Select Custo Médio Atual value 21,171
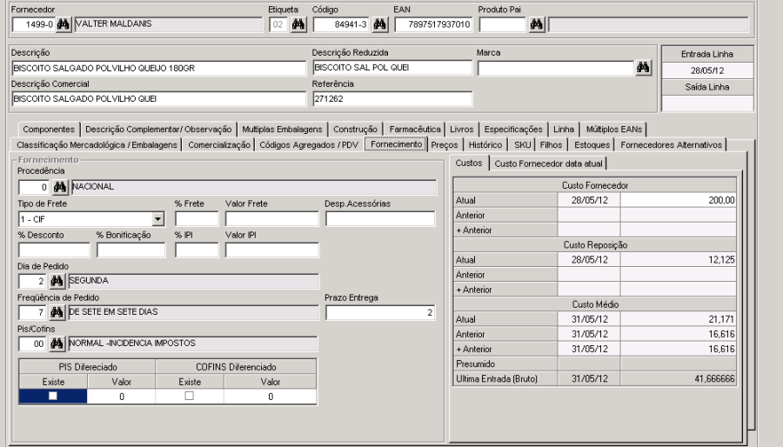This screenshot has width=783, height=447. tap(678, 319)
